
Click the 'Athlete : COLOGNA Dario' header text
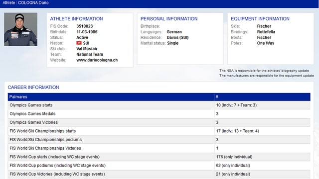coord(25,3)
